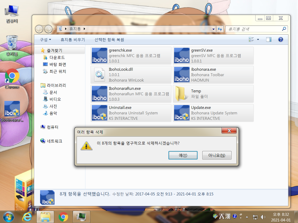Expand breadcrumb arrow before 휴지통
This screenshot has width=298, height=223.
coord(66,29)
